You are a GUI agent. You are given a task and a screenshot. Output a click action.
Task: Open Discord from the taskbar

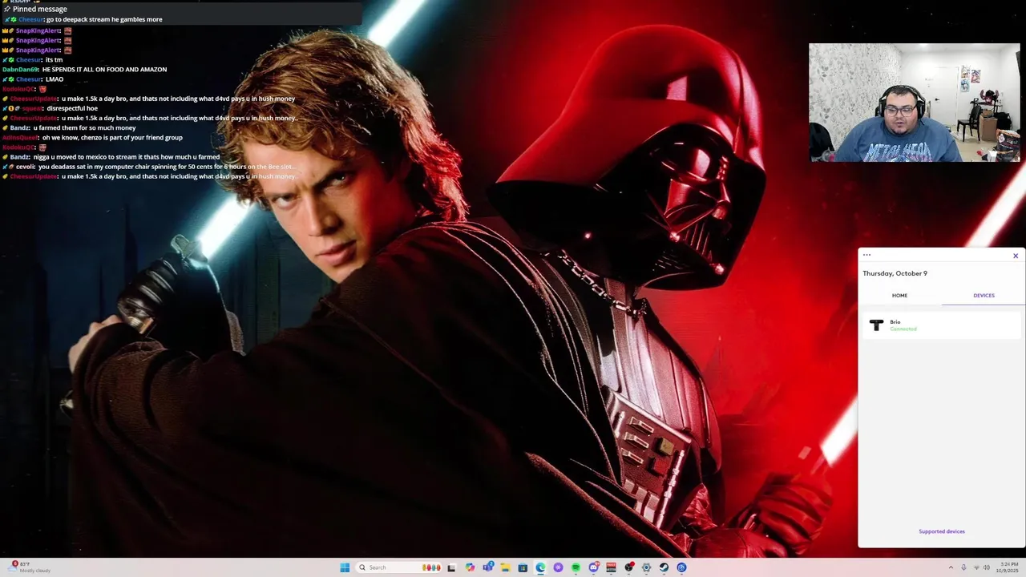click(x=594, y=567)
